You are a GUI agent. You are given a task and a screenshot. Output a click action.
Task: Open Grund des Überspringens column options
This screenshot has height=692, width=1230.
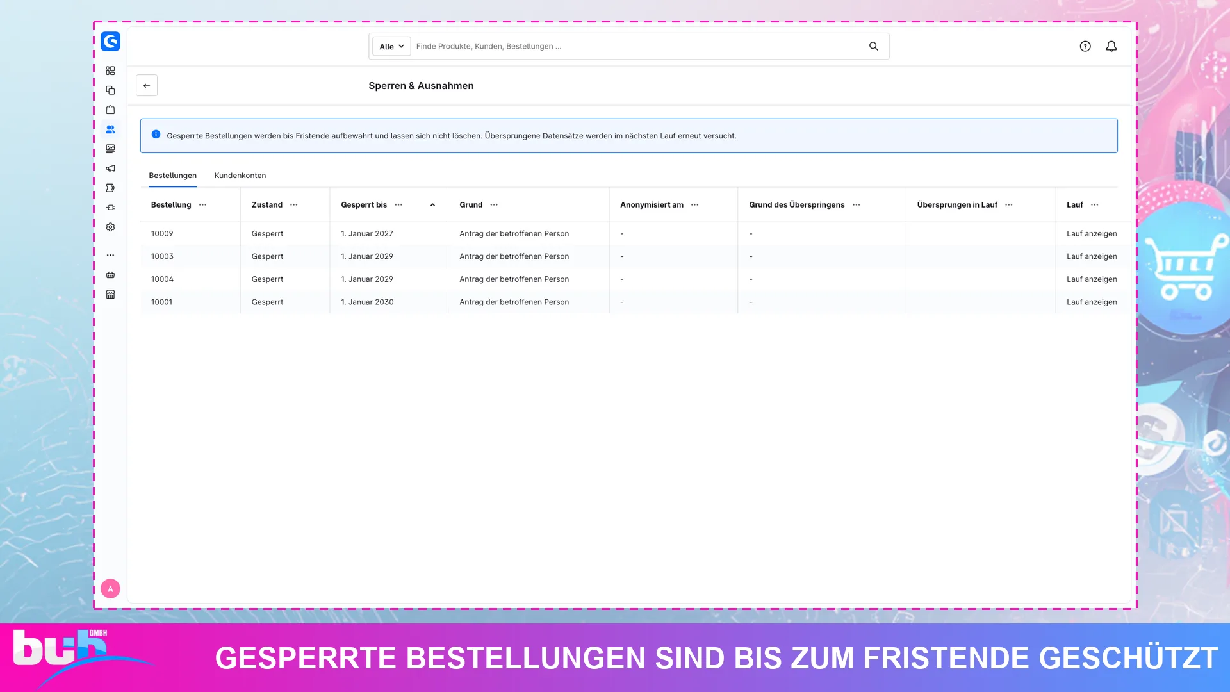857,205
